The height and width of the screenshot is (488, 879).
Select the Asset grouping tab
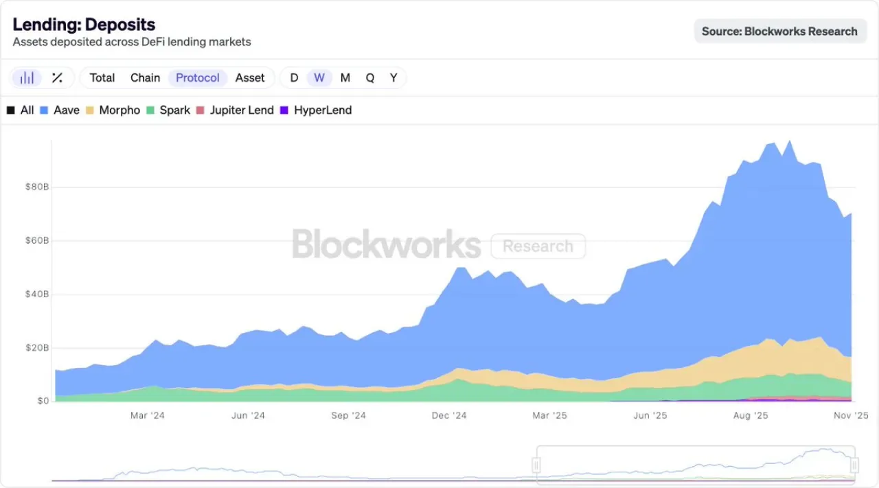tap(250, 78)
